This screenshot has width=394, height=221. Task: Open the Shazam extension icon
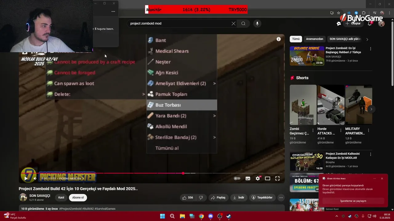[x=356, y=13]
